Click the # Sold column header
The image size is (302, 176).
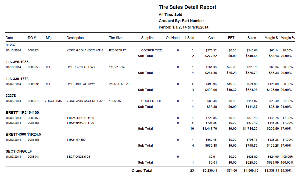click(189, 38)
